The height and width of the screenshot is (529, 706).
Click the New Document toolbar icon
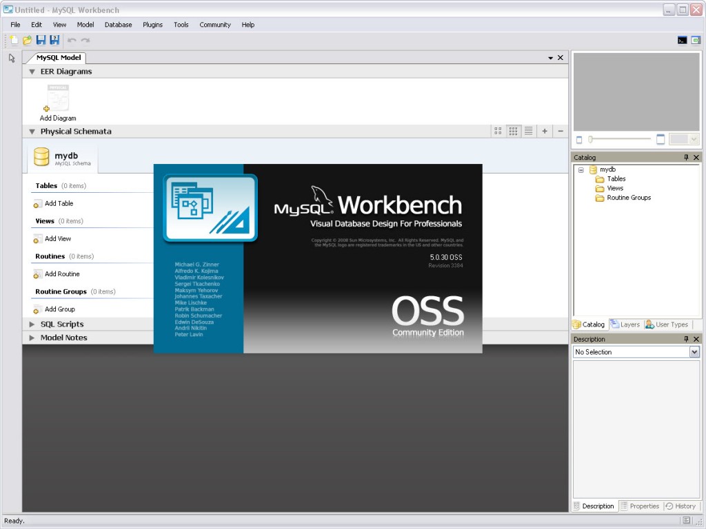(14, 40)
